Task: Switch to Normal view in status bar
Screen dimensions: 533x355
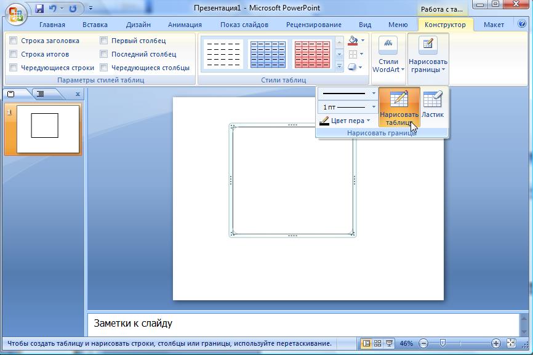Action: 366,343
